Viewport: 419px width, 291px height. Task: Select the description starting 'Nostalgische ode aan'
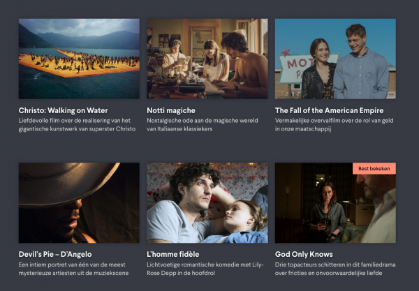203,125
